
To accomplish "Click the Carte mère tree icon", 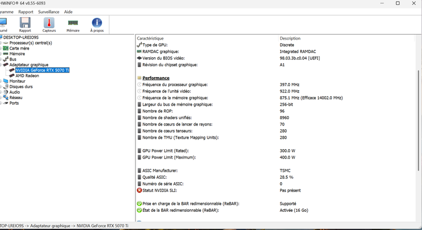I will click(5, 48).
